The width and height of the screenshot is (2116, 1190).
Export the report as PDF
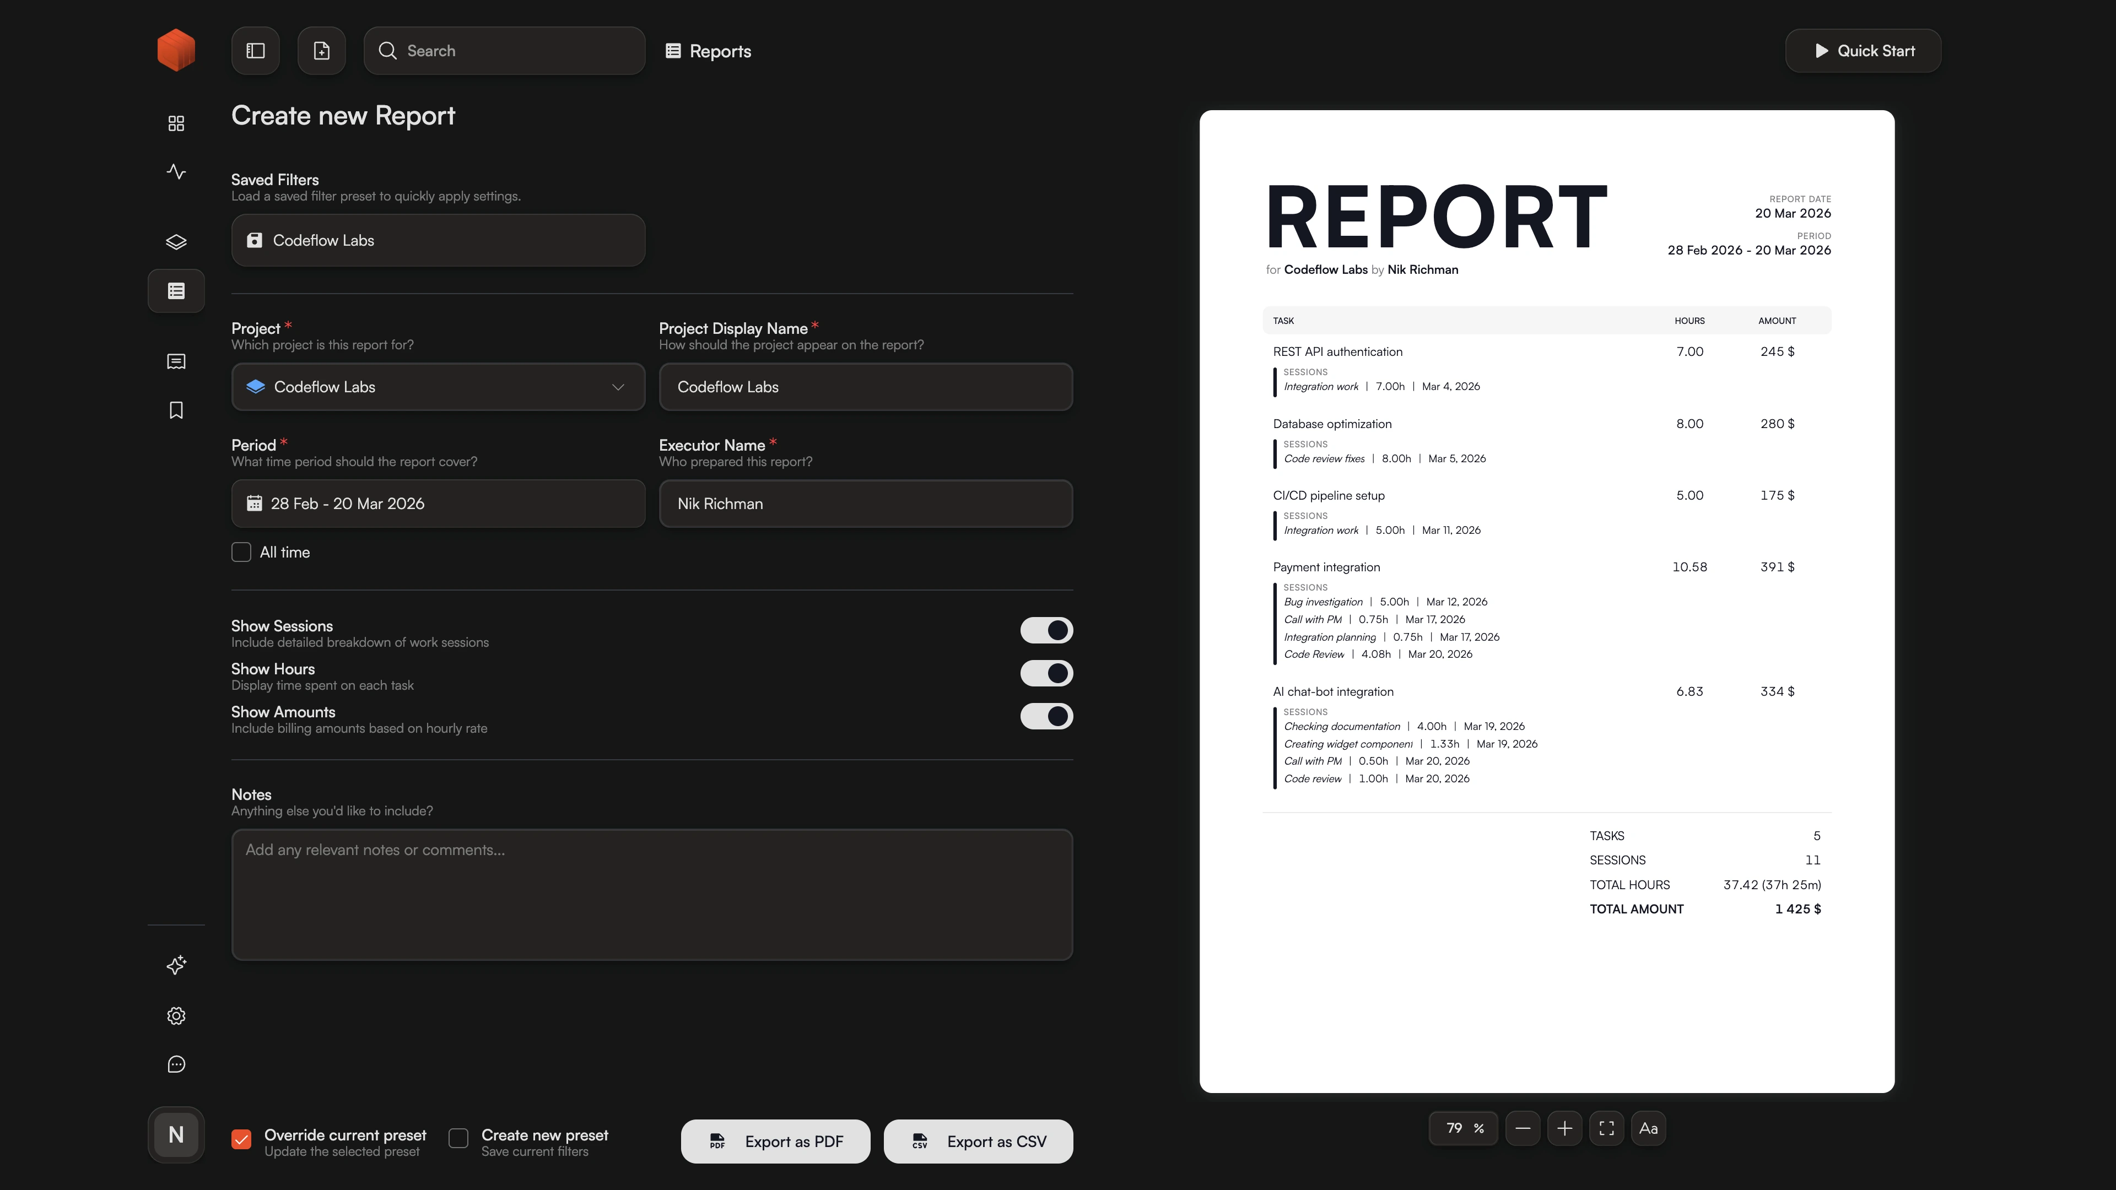(775, 1141)
